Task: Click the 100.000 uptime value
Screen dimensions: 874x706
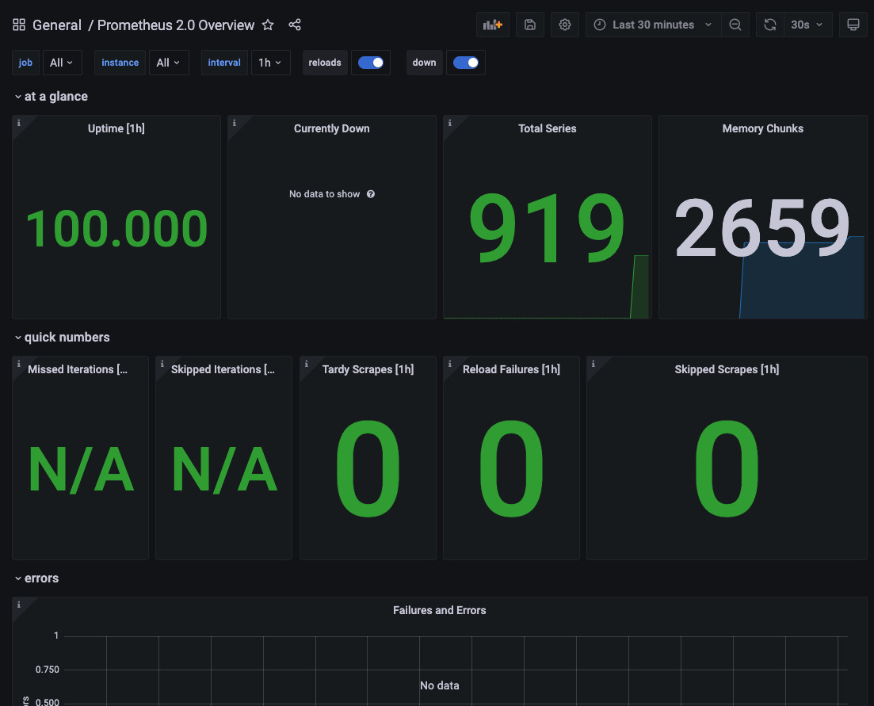Action: click(x=116, y=228)
